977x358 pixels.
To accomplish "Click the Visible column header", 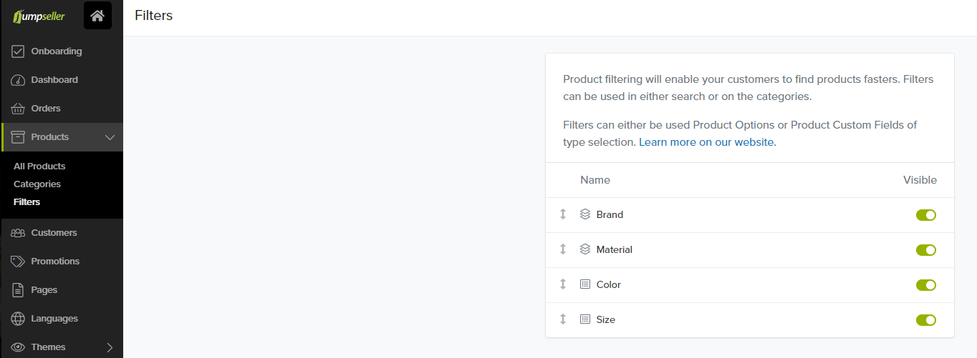I will click(920, 180).
